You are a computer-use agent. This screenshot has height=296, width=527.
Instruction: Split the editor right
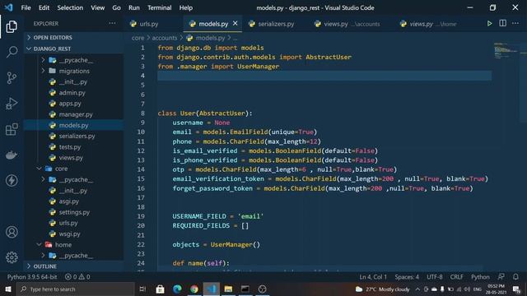502,24
